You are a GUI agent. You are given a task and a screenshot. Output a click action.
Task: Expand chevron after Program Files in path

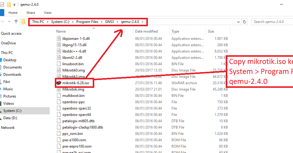[102, 22]
